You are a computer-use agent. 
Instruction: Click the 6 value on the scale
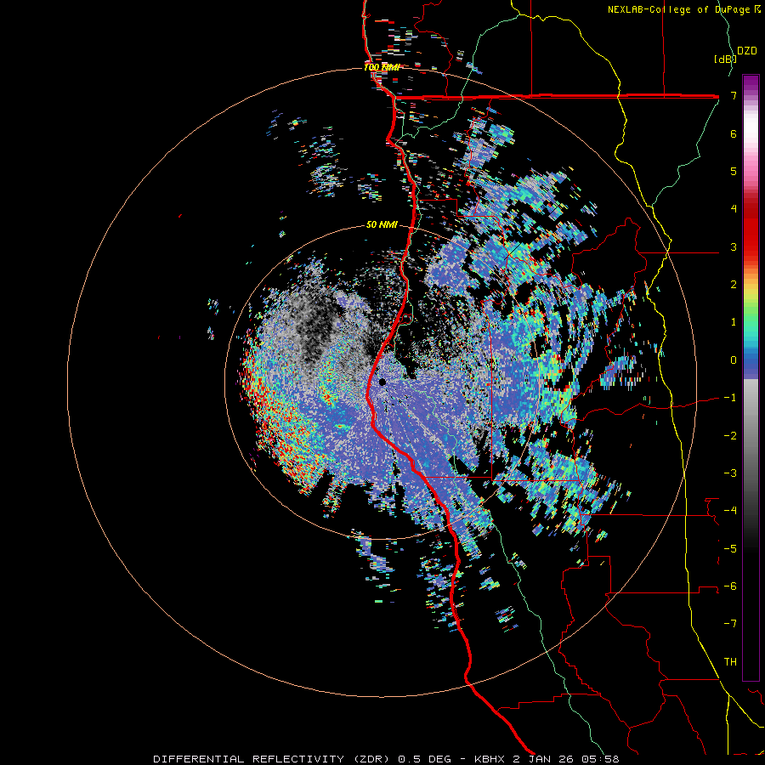click(734, 133)
